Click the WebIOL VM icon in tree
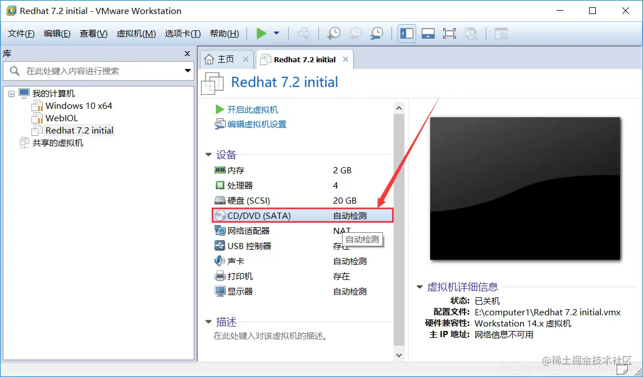The height and width of the screenshot is (377, 643). click(x=37, y=118)
